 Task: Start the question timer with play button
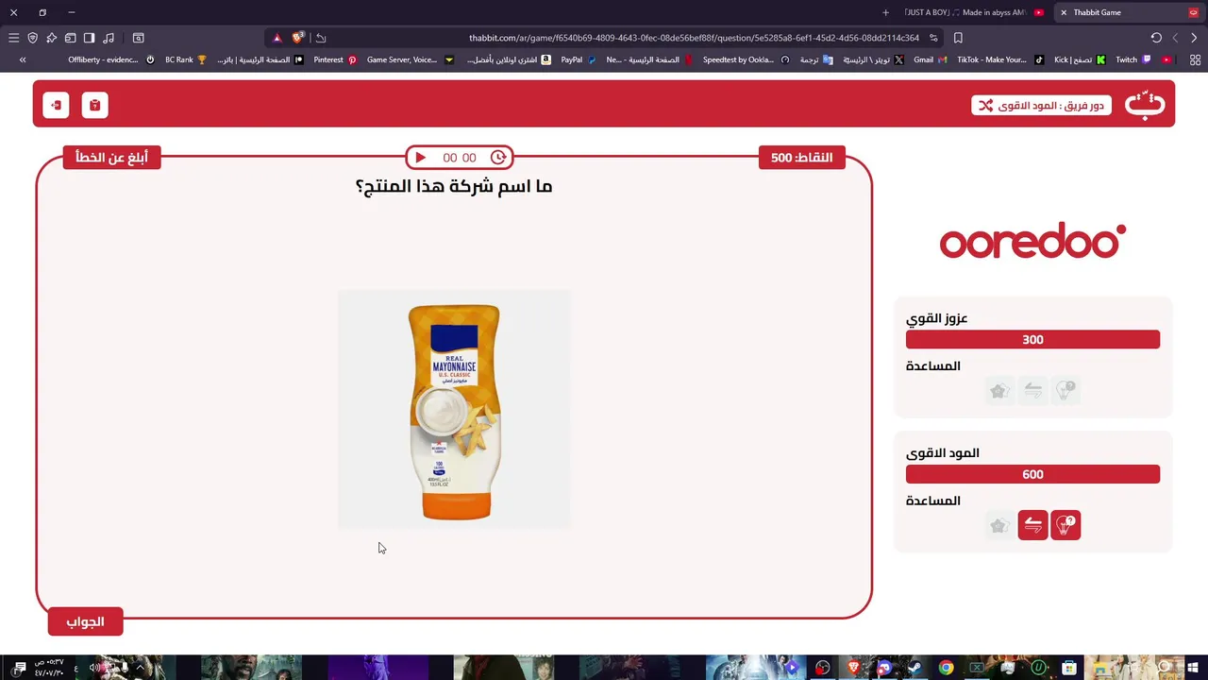tap(421, 158)
